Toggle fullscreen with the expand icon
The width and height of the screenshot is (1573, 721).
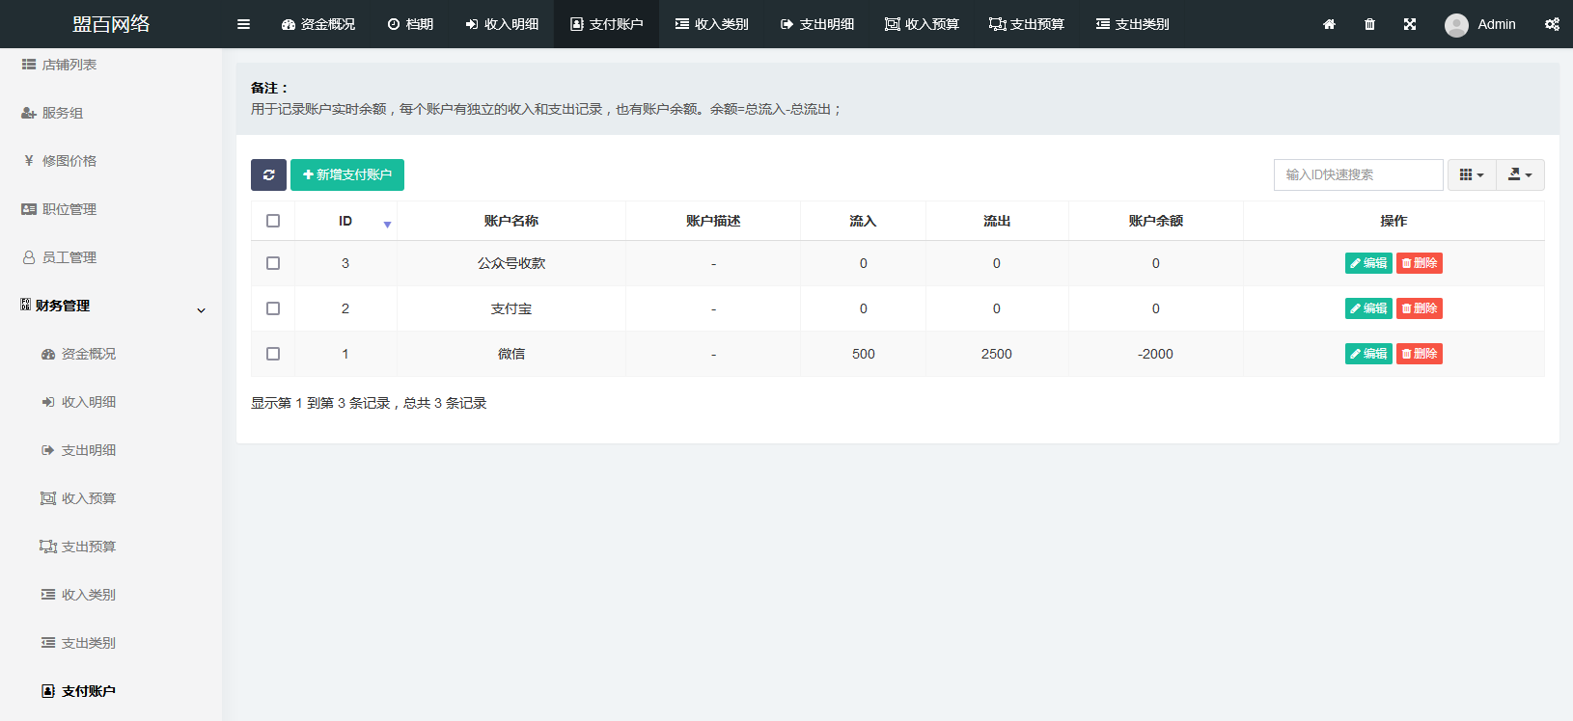click(x=1410, y=24)
